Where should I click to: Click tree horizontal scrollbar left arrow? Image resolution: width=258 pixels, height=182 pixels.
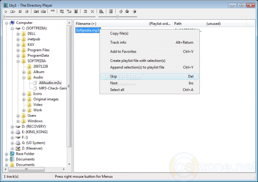(x=6, y=169)
